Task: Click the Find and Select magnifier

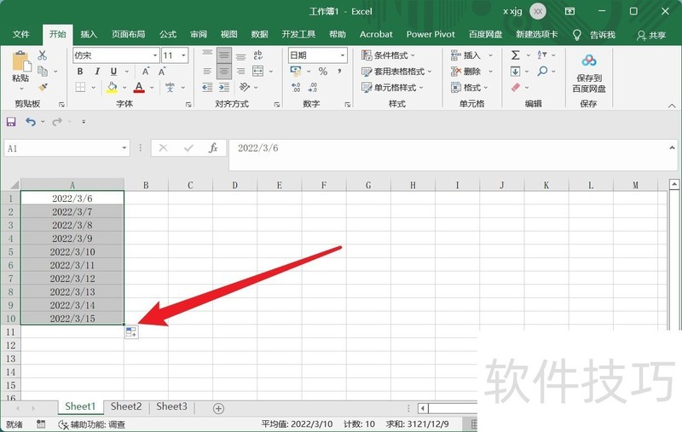Action: [542, 71]
